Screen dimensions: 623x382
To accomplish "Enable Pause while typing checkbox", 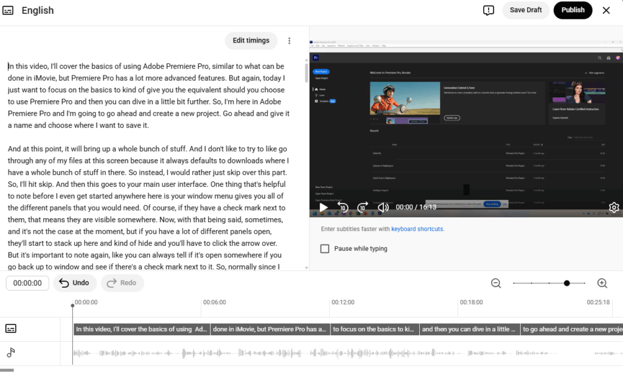I will 325,249.
